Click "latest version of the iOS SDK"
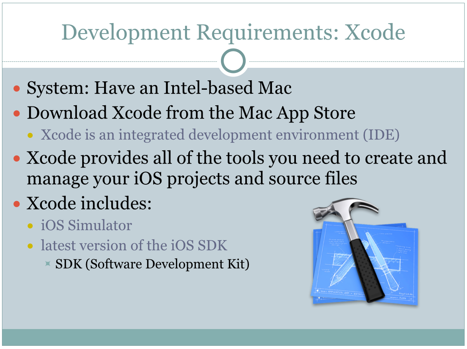 pos(134,246)
